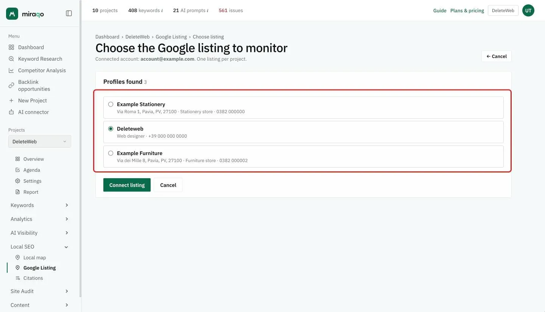
Task: Click the Connect listing button
Action: click(x=127, y=185)
